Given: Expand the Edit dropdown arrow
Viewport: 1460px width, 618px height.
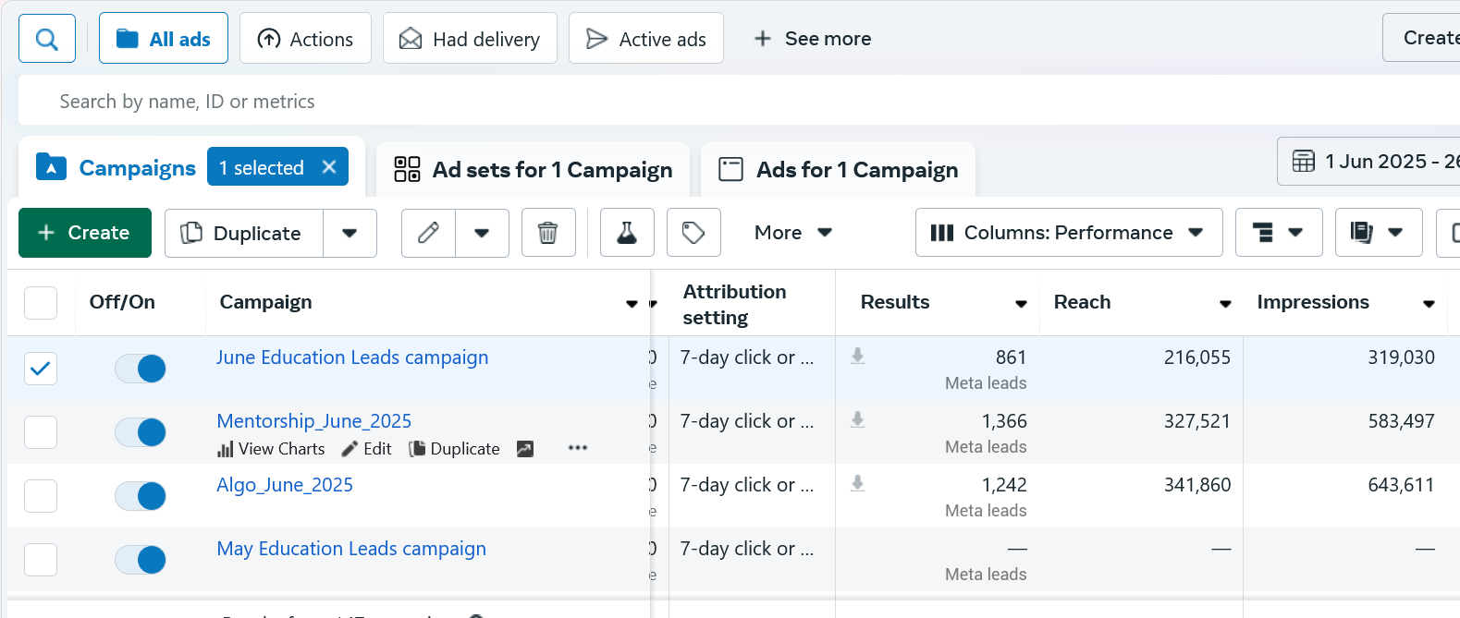Looking at the screenshot, I should [482, 233].
